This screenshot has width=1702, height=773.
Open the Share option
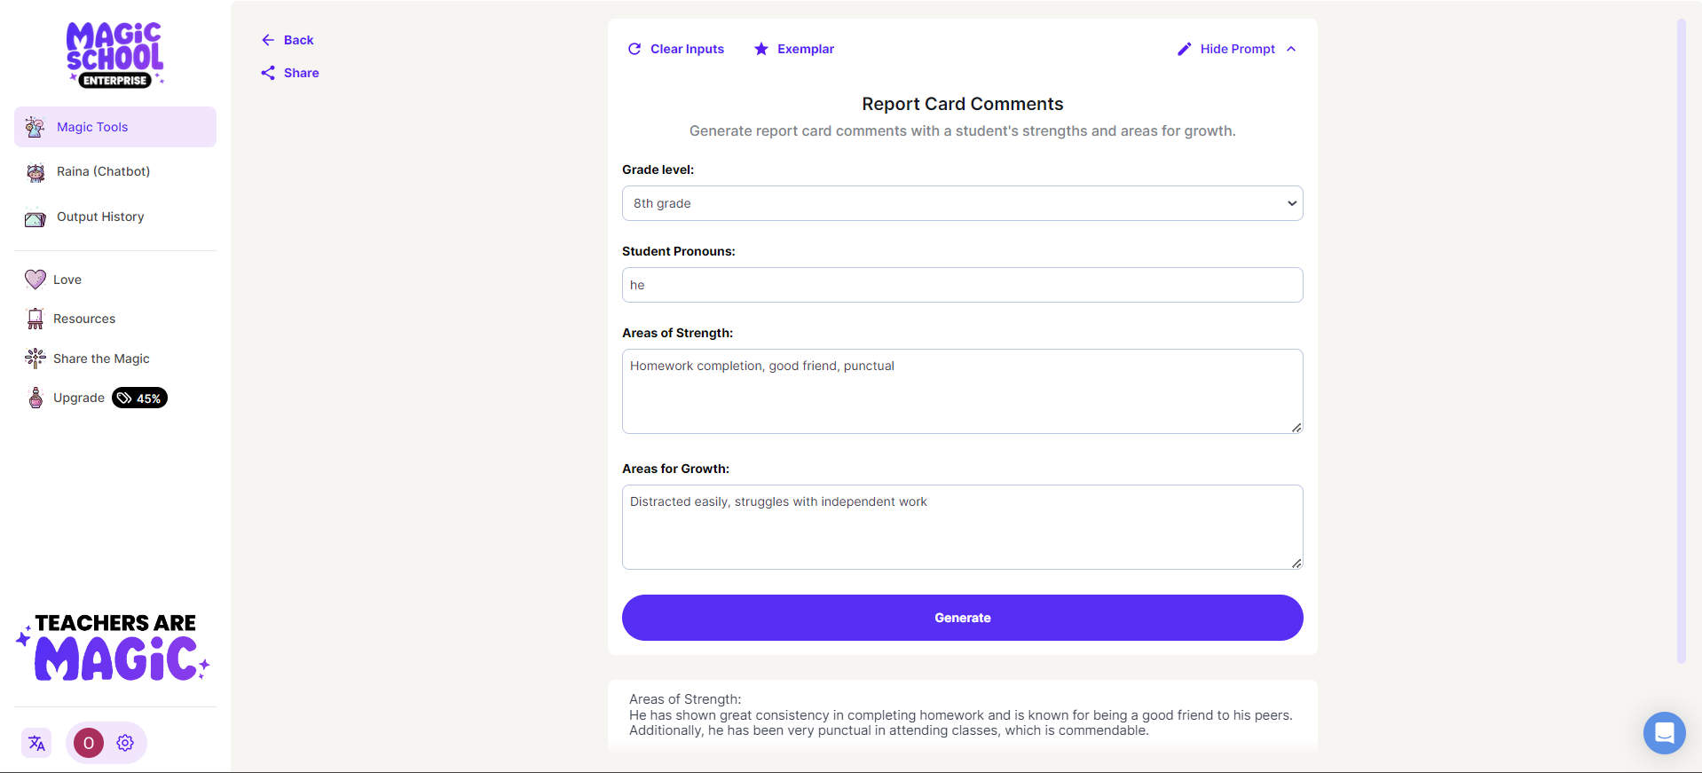click(289, 73)
